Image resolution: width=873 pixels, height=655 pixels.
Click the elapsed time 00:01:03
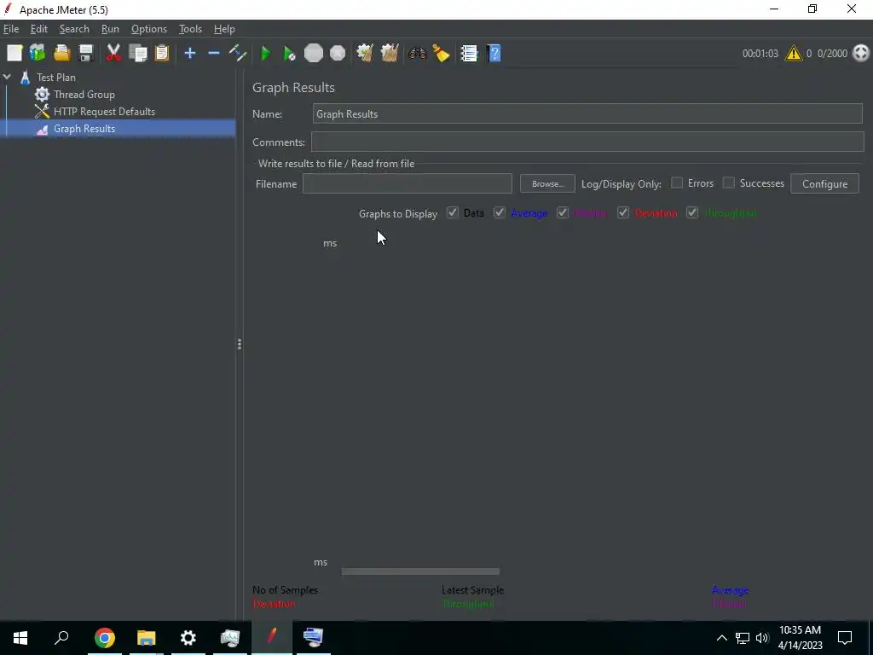(x=760, y=54)
